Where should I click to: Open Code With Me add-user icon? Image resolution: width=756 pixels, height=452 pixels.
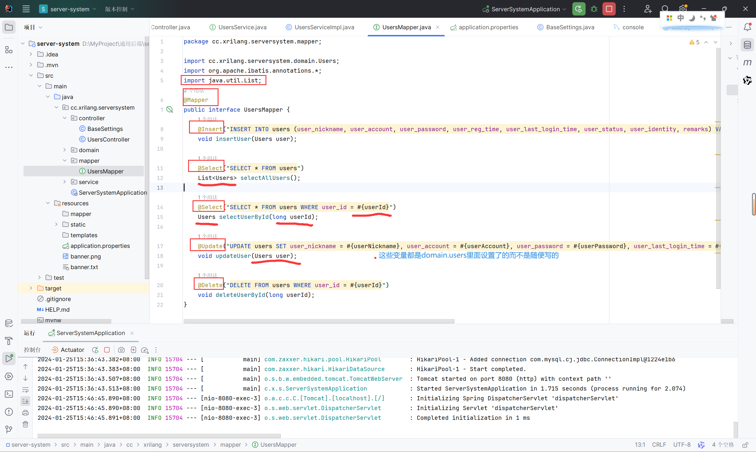(x=648, y=9)
